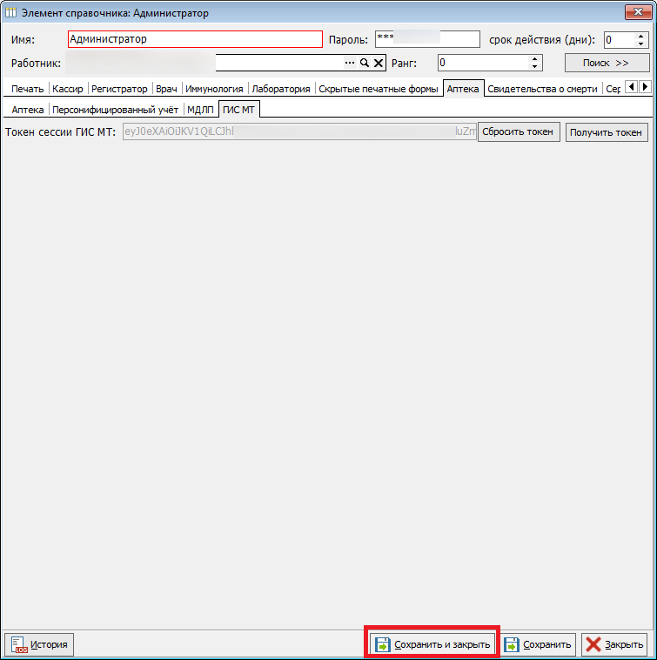Decrease срок действия value with down arrow
The width and height of the screenshot is (657, 660).
click(641, 44)
